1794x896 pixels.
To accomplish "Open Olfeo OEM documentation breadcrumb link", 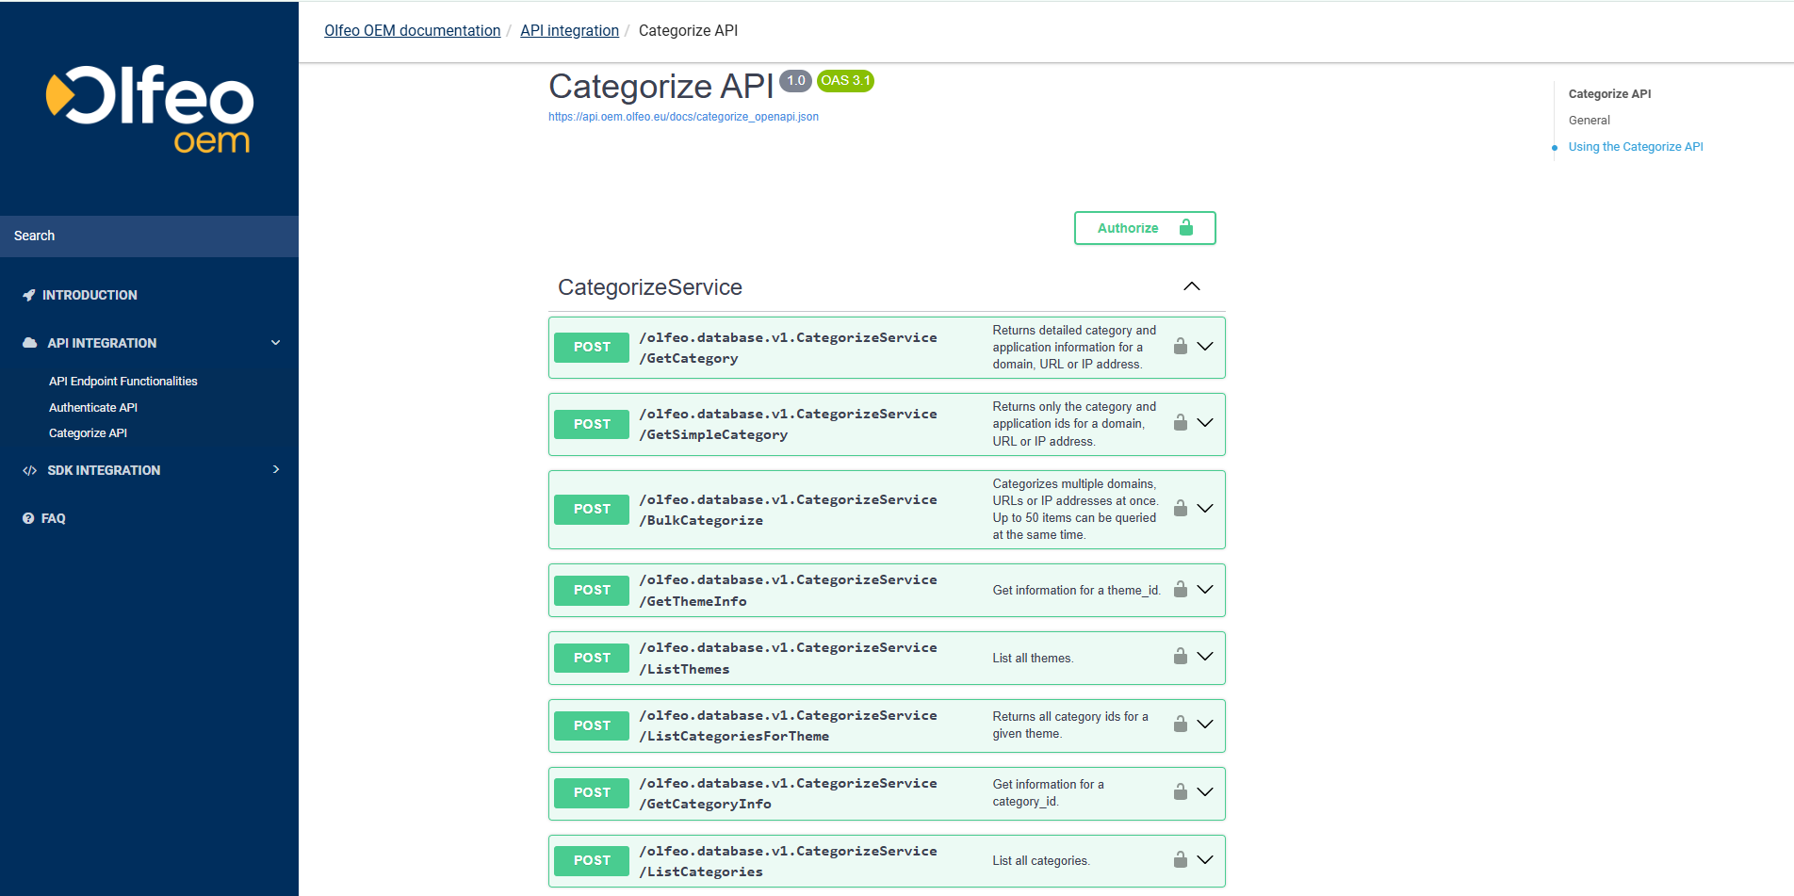I will pos(413,30).
